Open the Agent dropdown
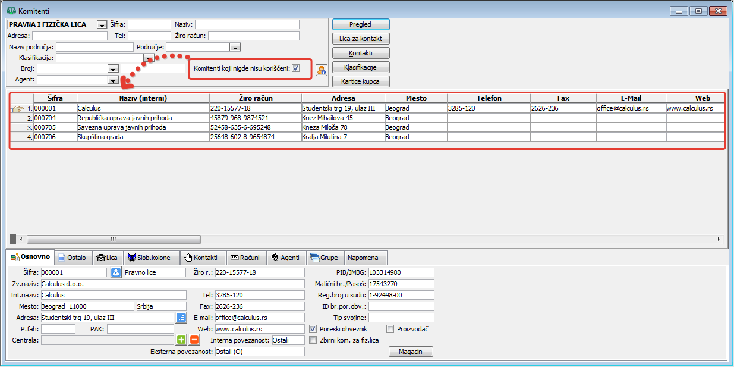The width and height of the screenshot is (734, 367). 113,80
